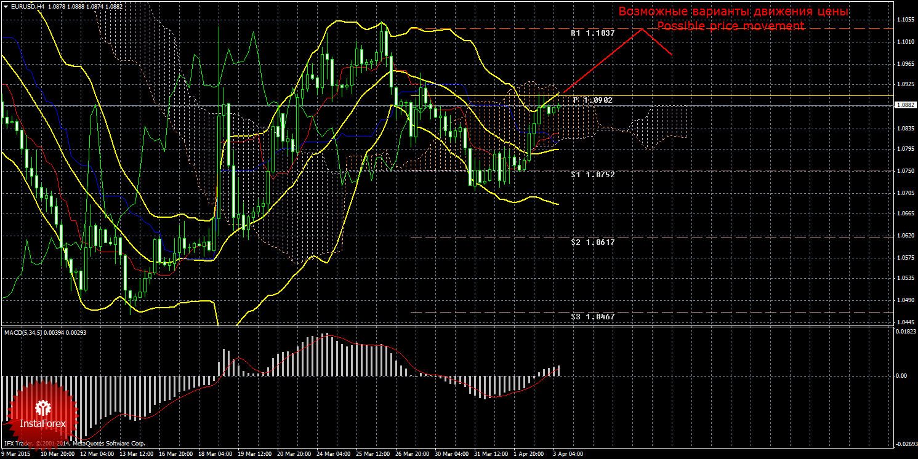
Task: Select the 24 Mar 04:00 time label
Action: pos(334,454)
